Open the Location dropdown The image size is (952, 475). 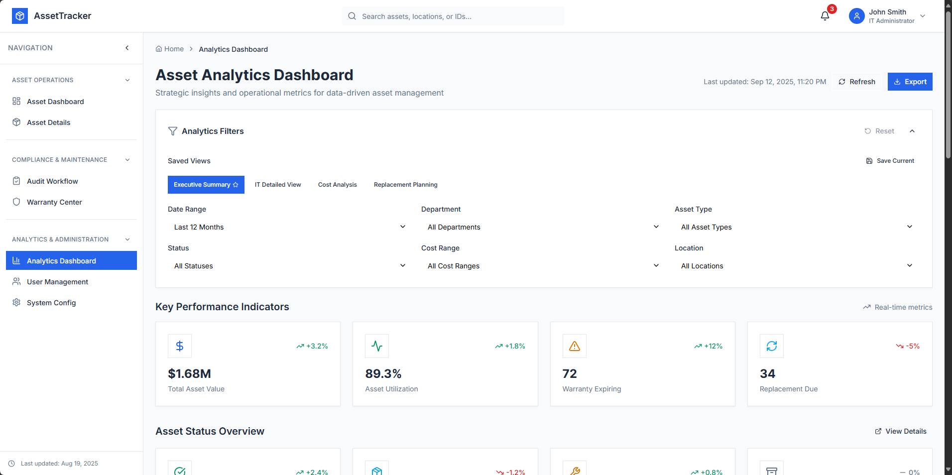tap(797, 266)
